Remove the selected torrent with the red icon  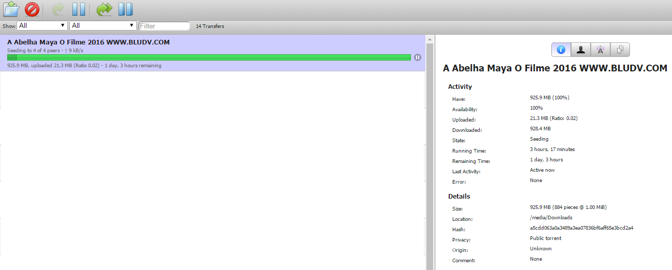32,9
